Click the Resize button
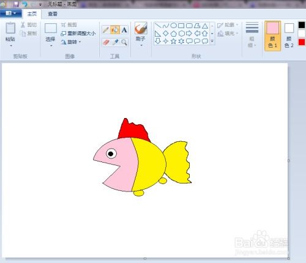Screen dimensions: 306x263 tap(78, 33)
